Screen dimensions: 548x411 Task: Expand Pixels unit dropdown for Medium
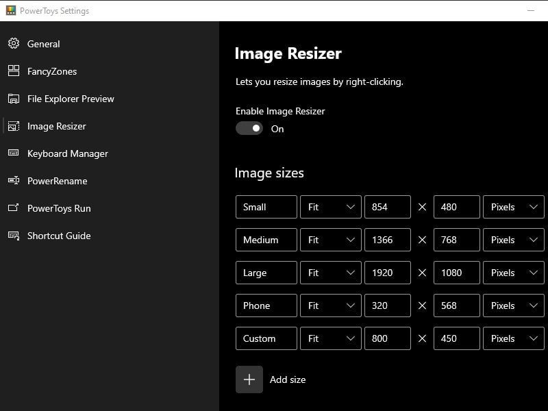point(514,240)
